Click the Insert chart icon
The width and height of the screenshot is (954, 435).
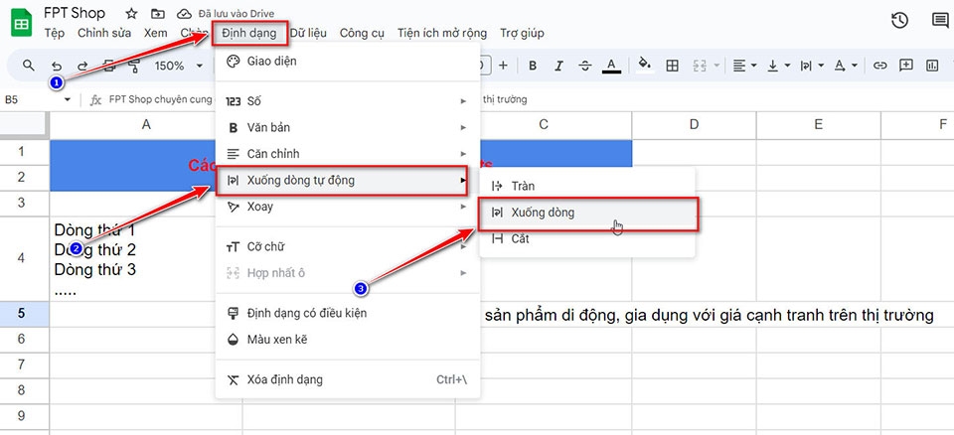click(932, 66)
